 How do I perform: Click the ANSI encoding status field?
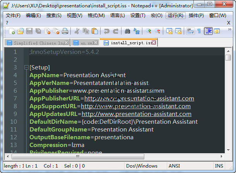pos(190,166)
